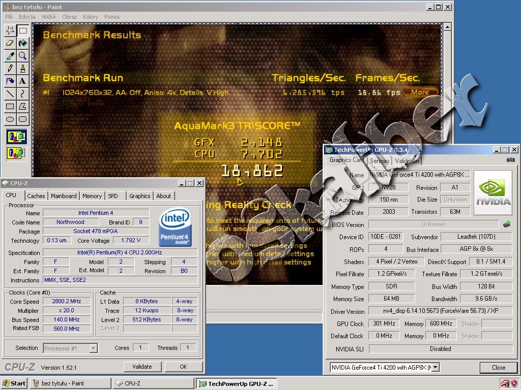The width and height of the screenshot is (521, 390).
Task: Switch to bez tytułu - Paint taskbar button
Action: (x=70, y=383)
